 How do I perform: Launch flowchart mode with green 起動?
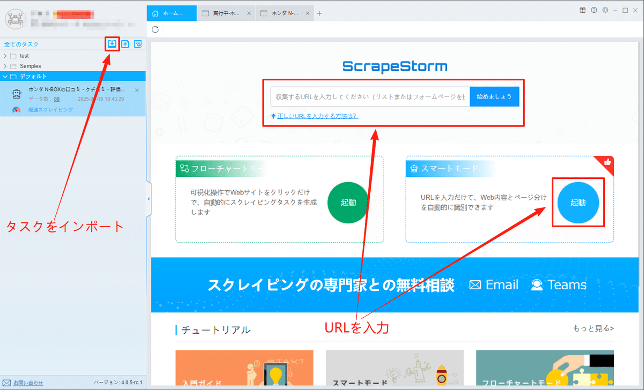(x=348, y=202)
